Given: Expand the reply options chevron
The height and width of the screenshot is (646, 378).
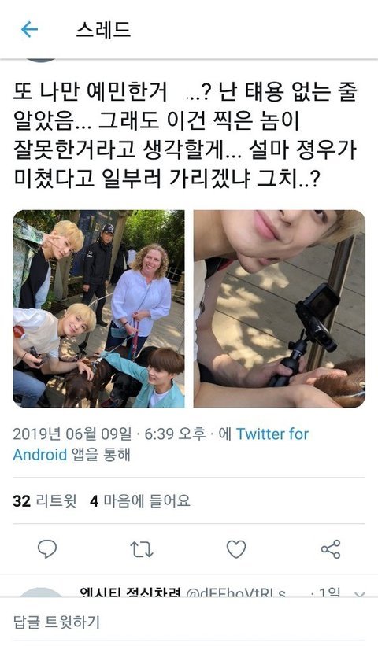Looking at the screenshot, I should pos(359,595).
